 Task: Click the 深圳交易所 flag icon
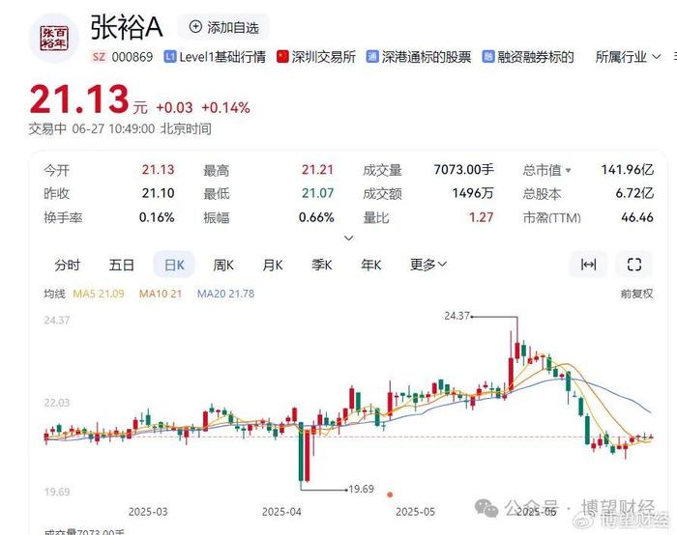pyautogui.click(x=282, y=56)
